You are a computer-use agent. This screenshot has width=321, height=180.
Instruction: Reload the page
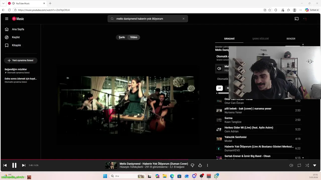pyautogui.click(x=9, y=10)
